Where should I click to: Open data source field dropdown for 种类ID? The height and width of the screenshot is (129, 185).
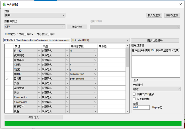click(95, 74)
